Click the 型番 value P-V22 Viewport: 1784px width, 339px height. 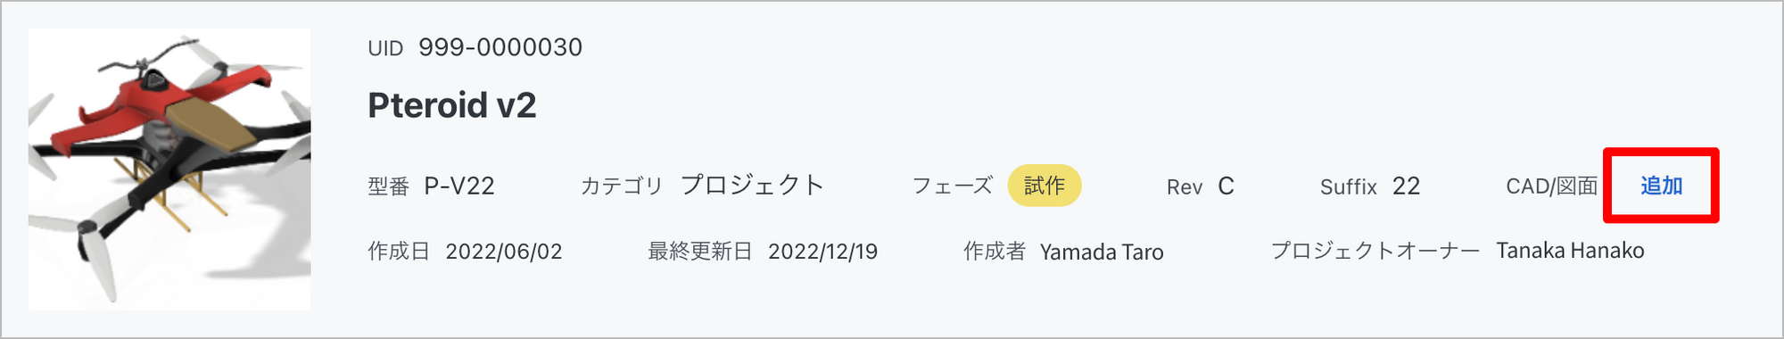459,186
